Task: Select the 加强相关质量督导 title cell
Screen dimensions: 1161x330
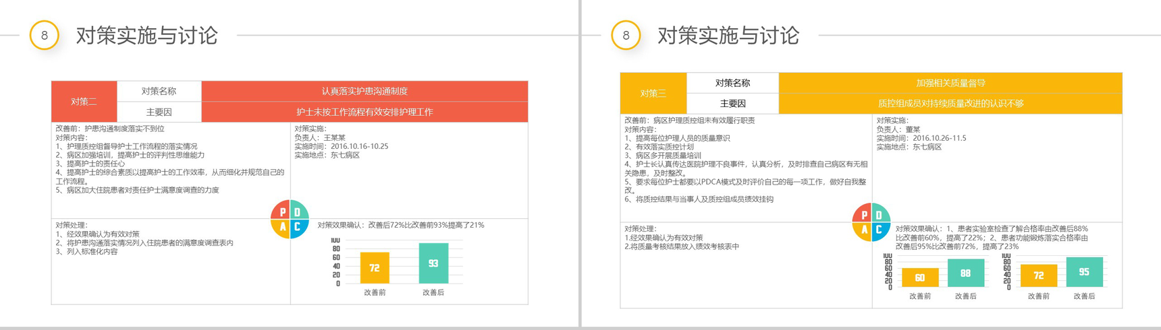Action: point(950,83)
